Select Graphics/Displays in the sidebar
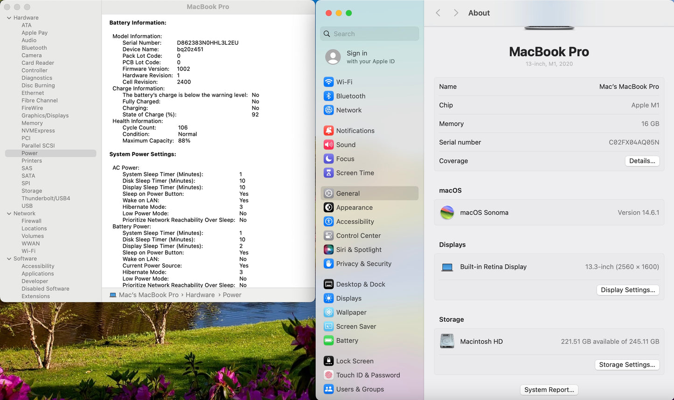This screenshot has height=400, width=674. point(45,116)
